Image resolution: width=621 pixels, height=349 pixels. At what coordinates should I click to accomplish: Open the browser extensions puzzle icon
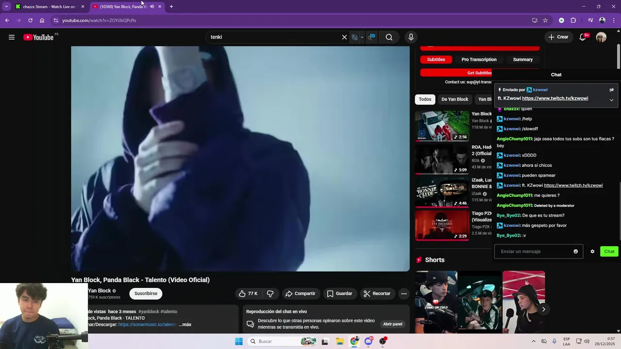coord(573,20)
